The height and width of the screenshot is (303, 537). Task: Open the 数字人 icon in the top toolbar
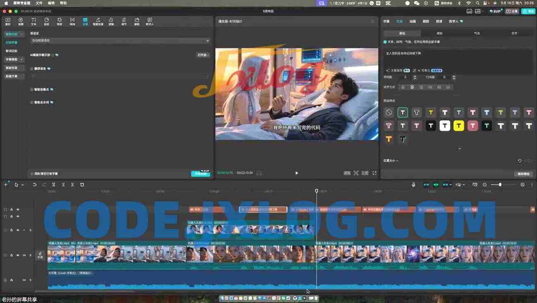pos(150,21)
